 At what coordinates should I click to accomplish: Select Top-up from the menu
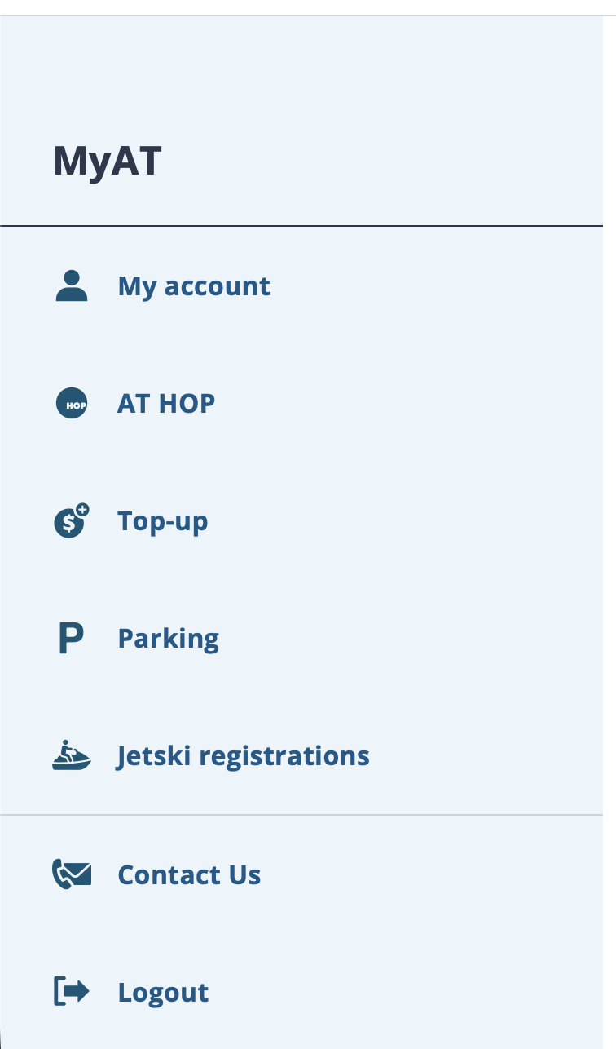click(x=163, y=521)
